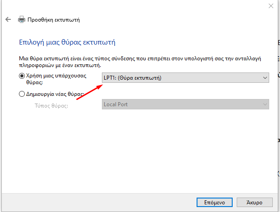Close the add printer wizard window
This screenshot has width=280, height=212.
(x=271, y=6)
